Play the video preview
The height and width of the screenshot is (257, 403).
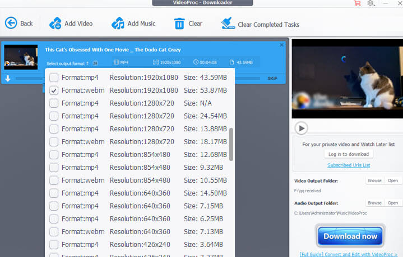pyautogui.click(x=302, y=128)
